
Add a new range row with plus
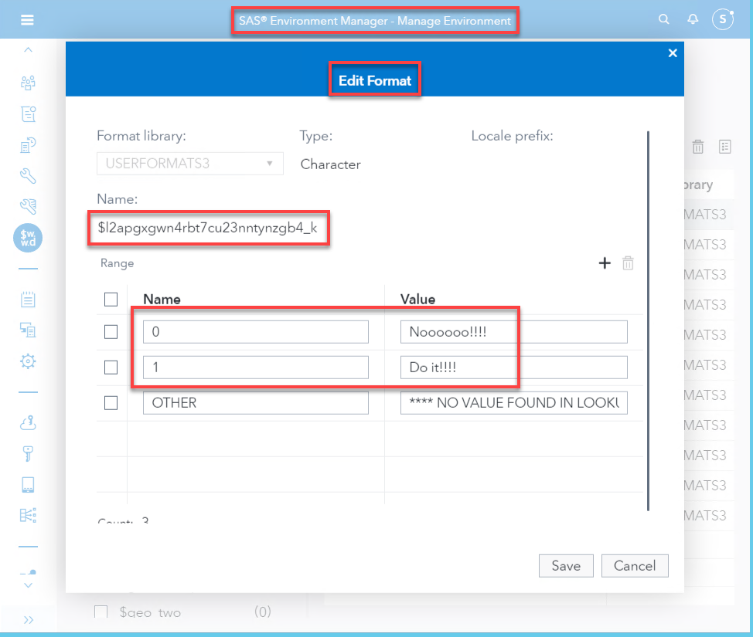point(605,263)
